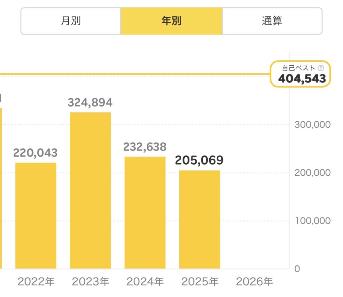Click the 232,638 value label

[x=145, y=147]
